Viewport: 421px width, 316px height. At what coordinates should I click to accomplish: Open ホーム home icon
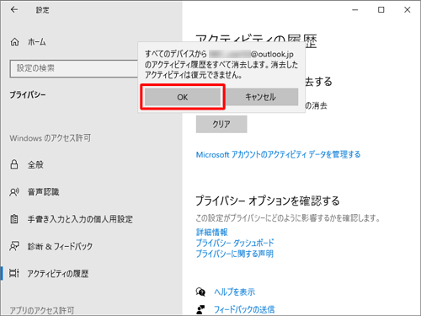click(x=14, y=42)
